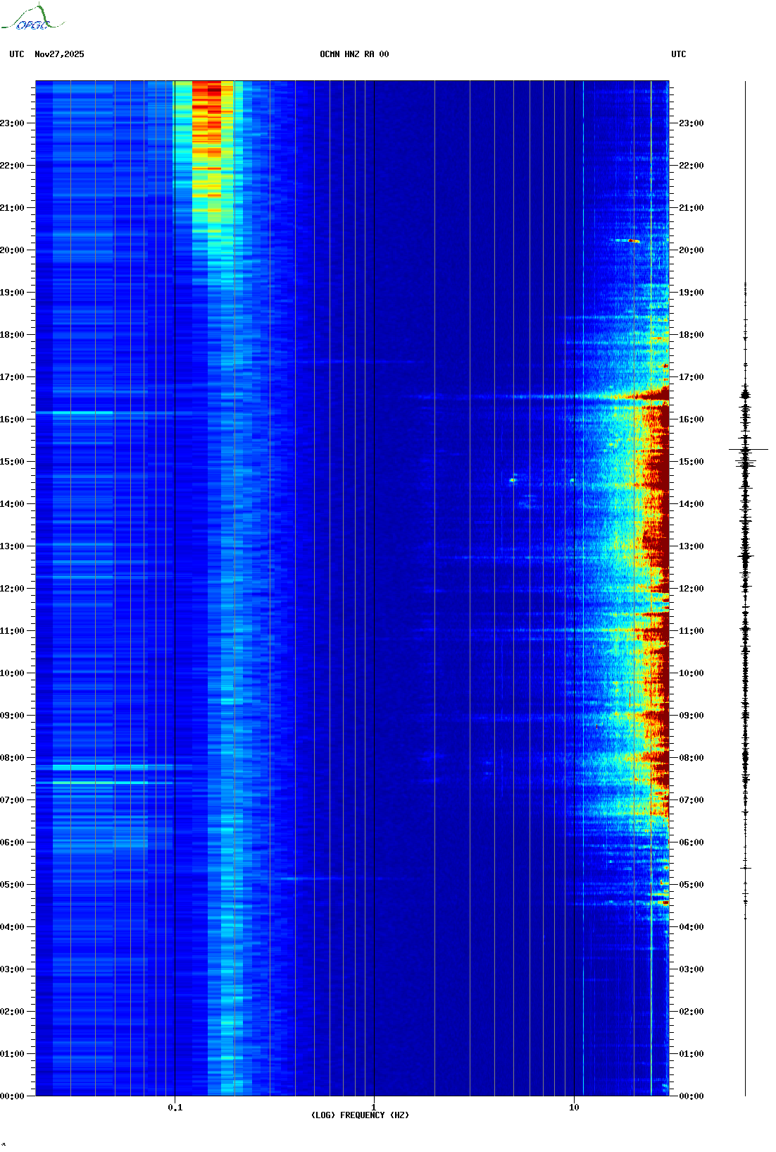Click the 20:00 time label on right axis
The image size is (776, 1152).
(x=691, y=250)
